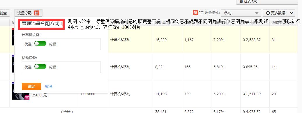
Task: Click the orange 确定 button
Action: click(31, 86)
